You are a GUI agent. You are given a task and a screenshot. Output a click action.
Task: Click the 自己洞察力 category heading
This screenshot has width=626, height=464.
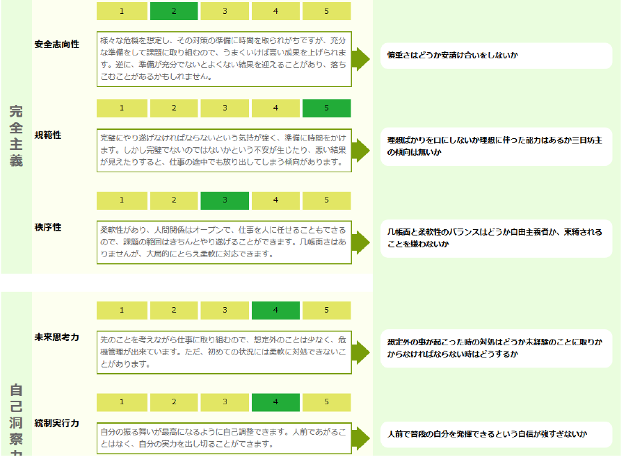(16, 420)
